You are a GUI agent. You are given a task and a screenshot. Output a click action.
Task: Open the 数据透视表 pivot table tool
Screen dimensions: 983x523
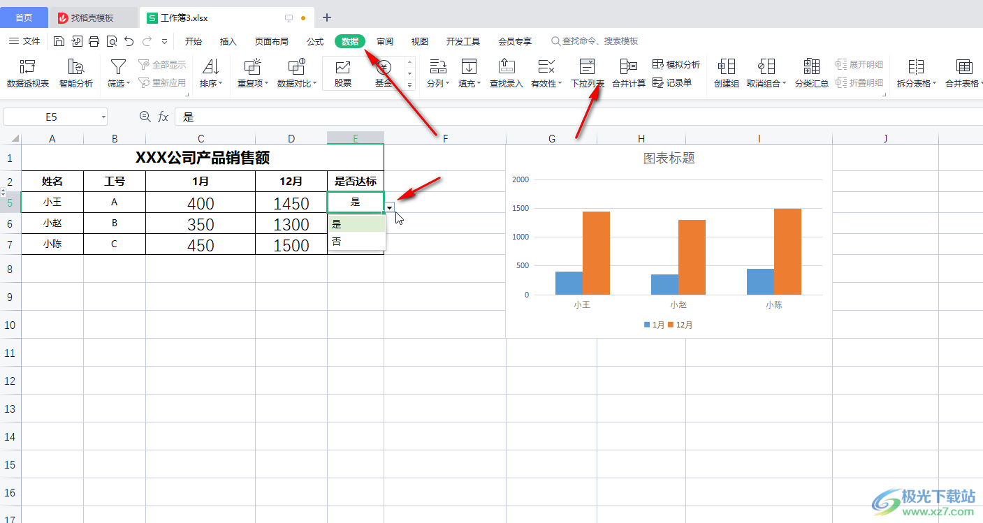point(28,73)
